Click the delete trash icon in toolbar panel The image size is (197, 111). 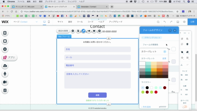coord(187,44)
